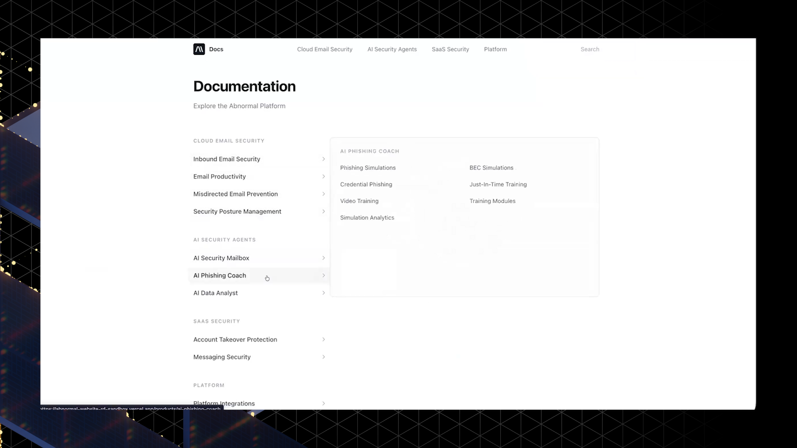Expand the Email Productivity chevron
The image size is (797, 448).
(323, 177)
